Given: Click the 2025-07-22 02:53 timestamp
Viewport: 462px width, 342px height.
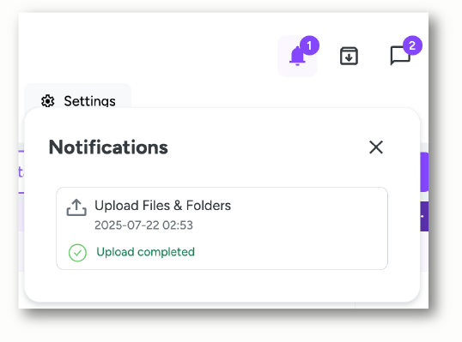Looking at the screenshot, I should pos(143,225).
